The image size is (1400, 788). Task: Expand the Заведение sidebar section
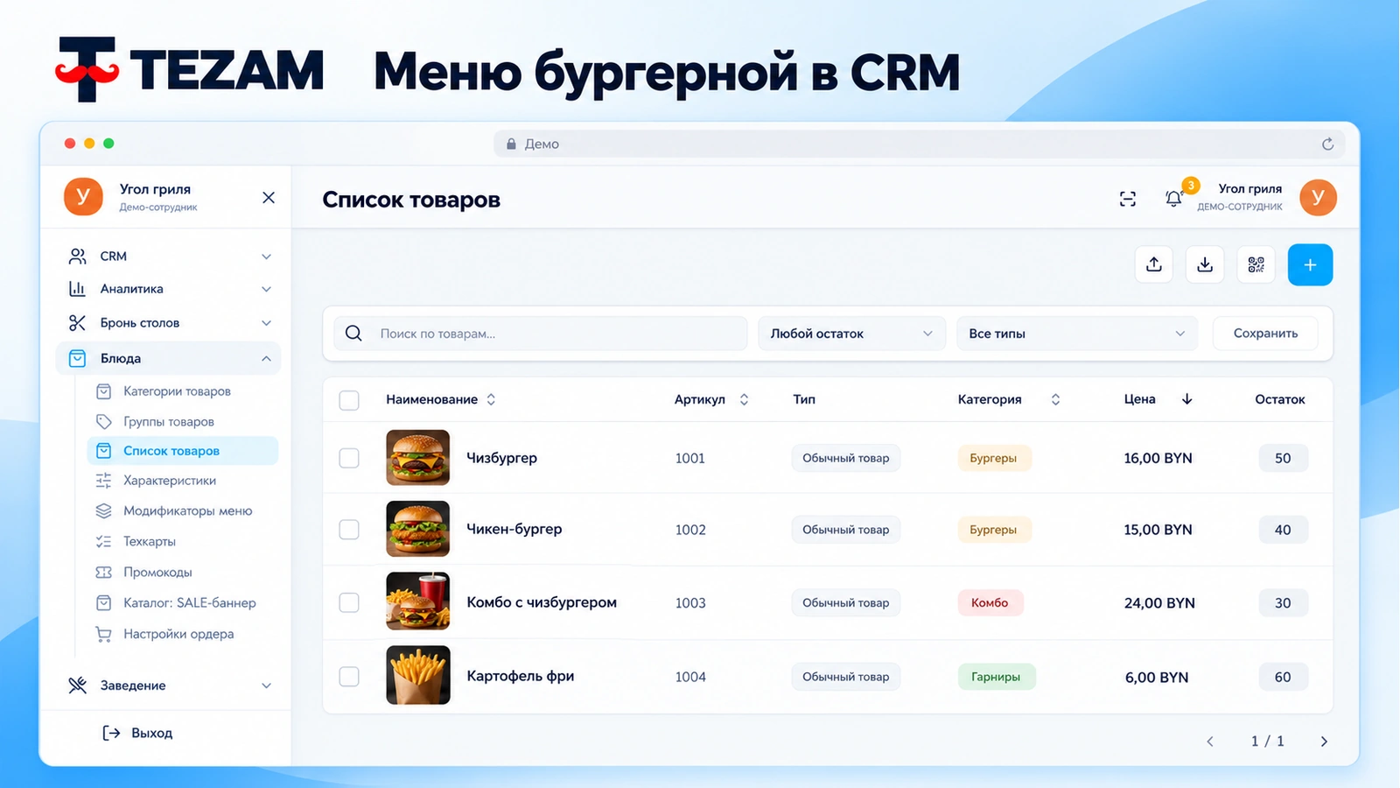pos(168,686)
